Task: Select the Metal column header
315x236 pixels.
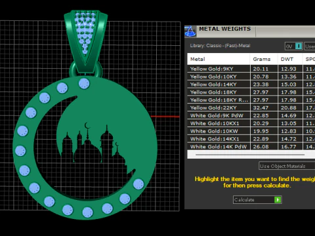Action: click(x=219, y=59)
